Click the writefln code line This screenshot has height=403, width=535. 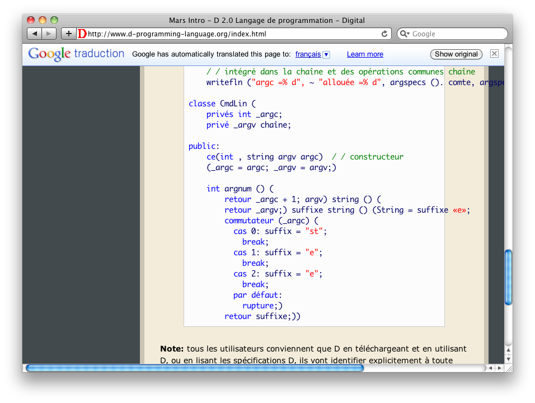[355, 82]
